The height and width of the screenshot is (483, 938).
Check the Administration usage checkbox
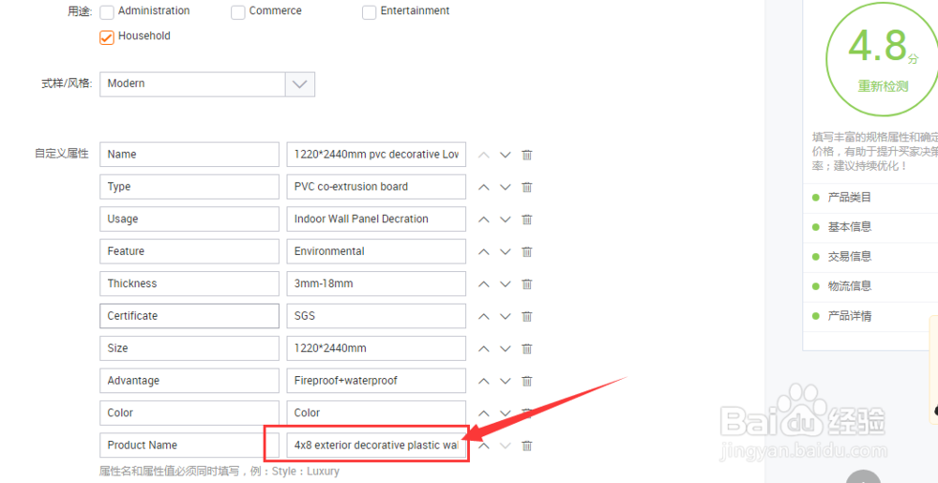[107, 12]
